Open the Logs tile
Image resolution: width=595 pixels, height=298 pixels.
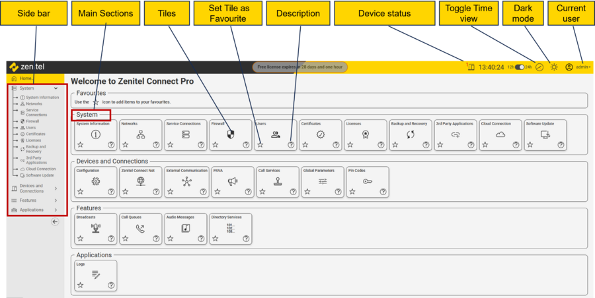(96, 276)
